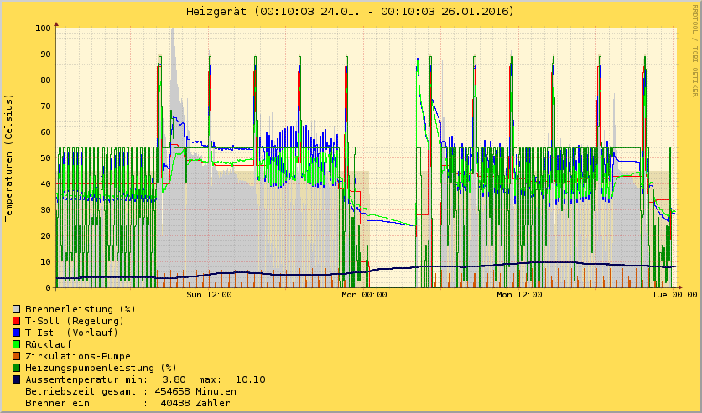
Task: Click the y-axis label 20
Action: (45, 235)
